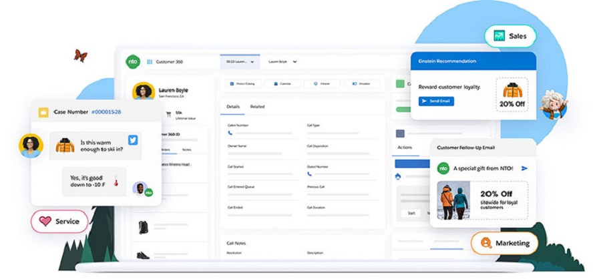Click the paper plane send icon in email
Viewport: 601px width, 279px height.
coord(524,168)
